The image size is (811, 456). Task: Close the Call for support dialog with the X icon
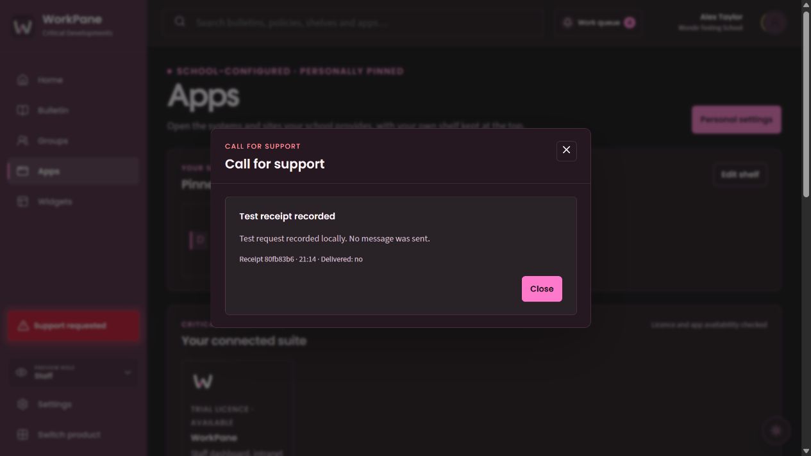coord(566,151)
